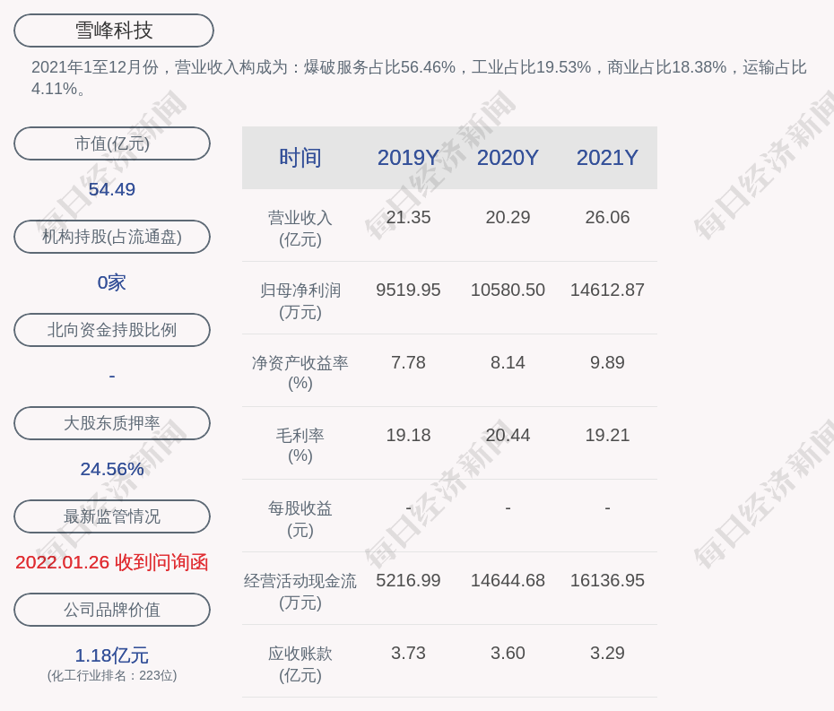Screen dimensions: 834x711
Task: Select brand value 1.18亿元
Action: pyautogui.click(x=112, y=655)
